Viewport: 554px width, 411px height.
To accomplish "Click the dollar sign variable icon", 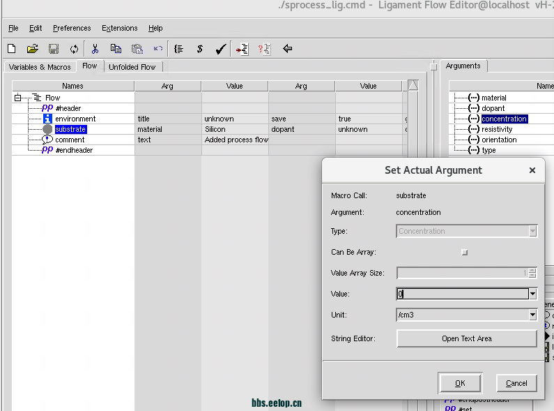I will pos(199,48).
